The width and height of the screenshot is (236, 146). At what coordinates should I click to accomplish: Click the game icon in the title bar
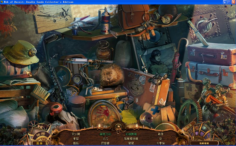(x=2, y=2)
